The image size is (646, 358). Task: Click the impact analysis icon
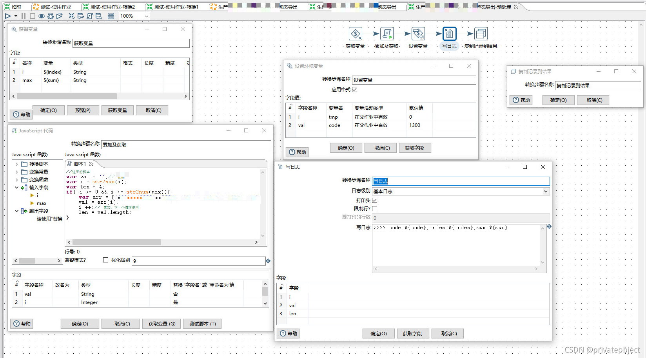pos(81,16)
